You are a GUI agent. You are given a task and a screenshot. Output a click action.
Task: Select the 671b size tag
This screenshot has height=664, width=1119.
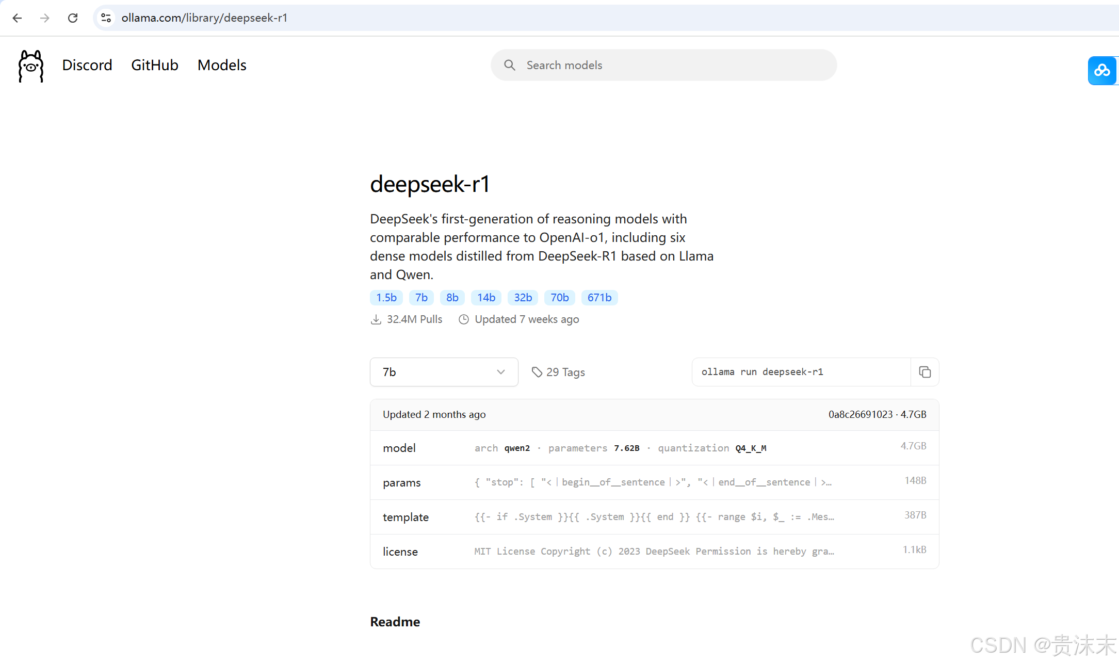pyautogui.click(x=599, y=298)
